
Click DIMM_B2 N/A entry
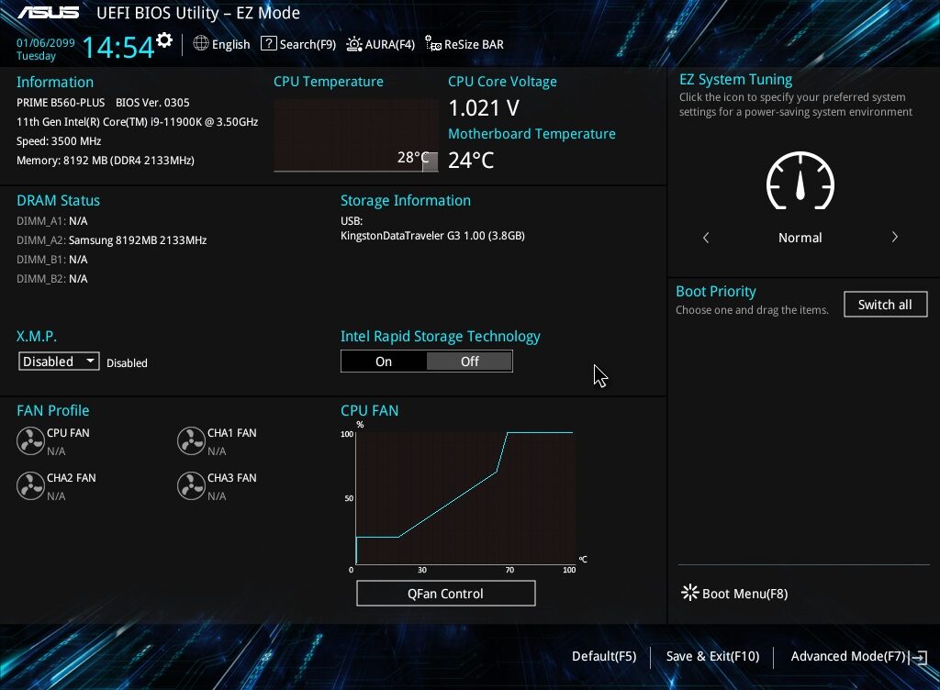[x=52, y=279]
